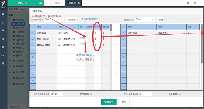Open the shopping cart sidebar icon
The height and width of the screenshot is (109, 204).
click(x=3, y=22)
